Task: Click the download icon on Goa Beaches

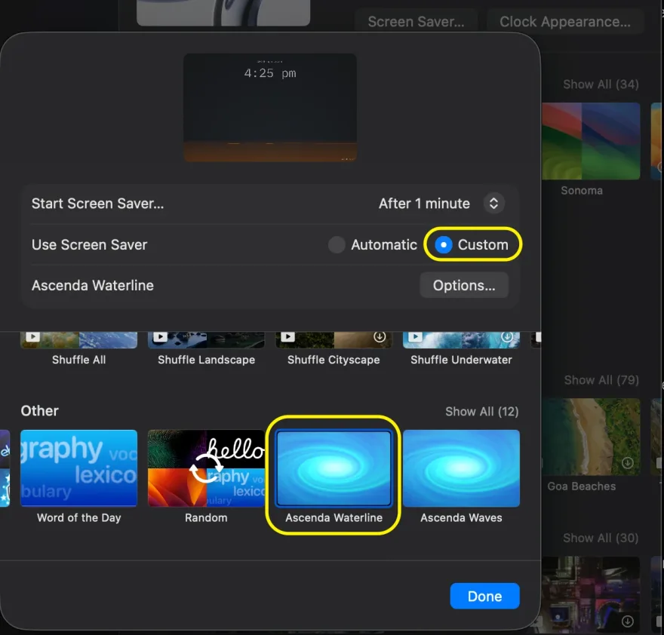Action: (628, 463)
